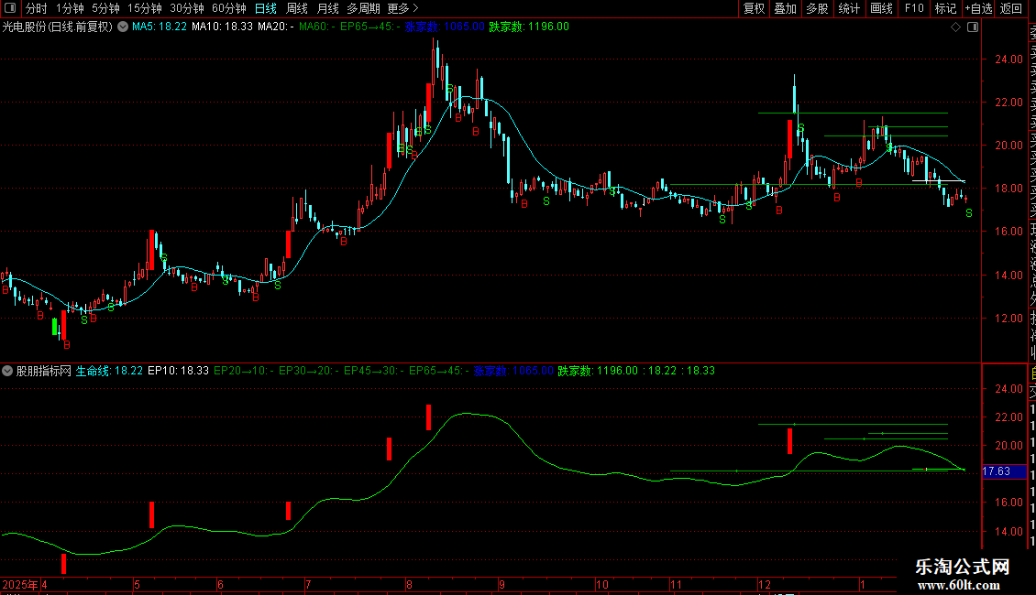The width and height of the screenshot is (1036, 595).
Task: Click the EP10: 18.33 label
Action: pos(179,371)
